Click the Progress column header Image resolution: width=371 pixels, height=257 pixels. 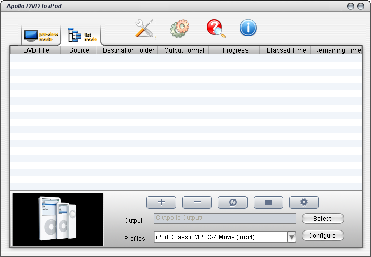click(235, 50)
